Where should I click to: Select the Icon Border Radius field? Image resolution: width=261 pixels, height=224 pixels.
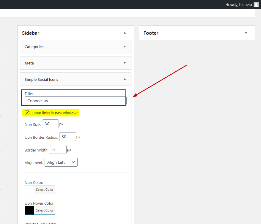[67, 137]
